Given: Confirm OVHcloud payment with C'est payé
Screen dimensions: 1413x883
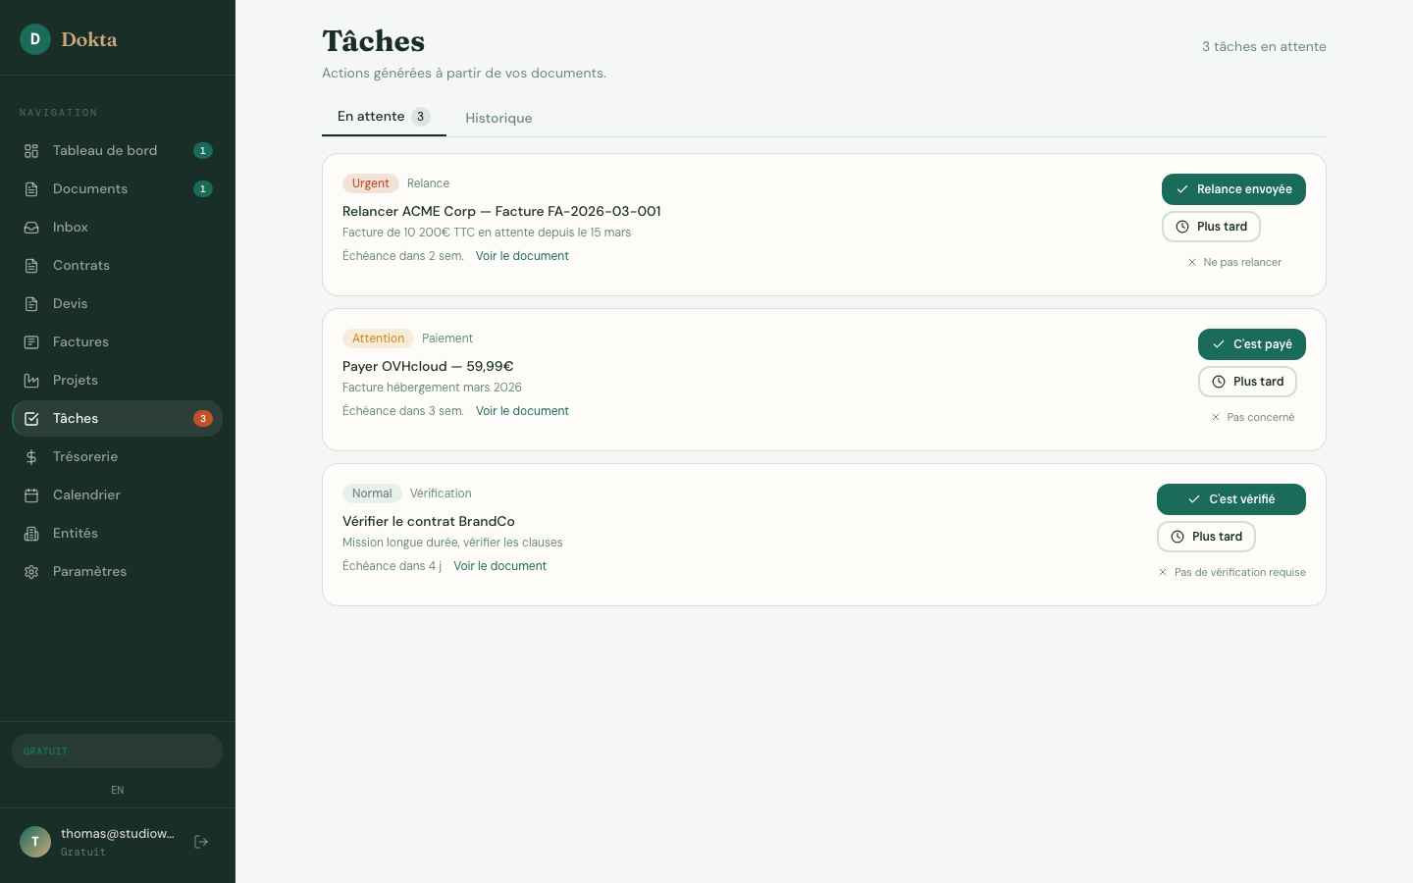Looking at the screenshot, I should [x=1251, y=344].
